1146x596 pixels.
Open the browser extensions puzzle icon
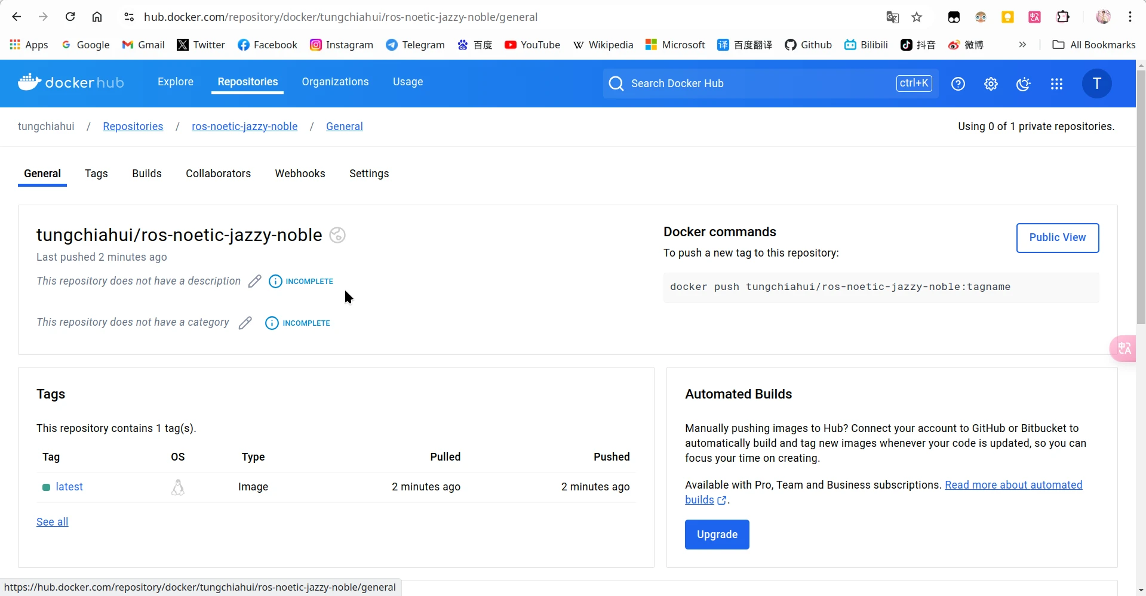tap(1063, 17)
